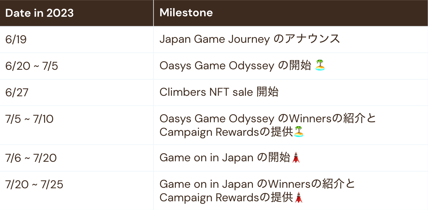Click the Climbers NFT sale 開始 text

coord(219,92)
